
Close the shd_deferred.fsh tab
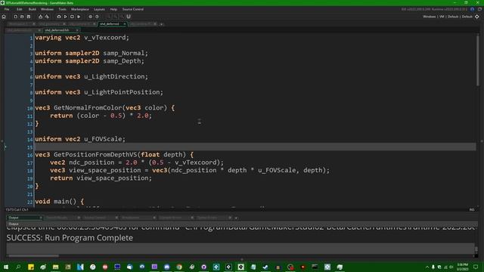pos(77,30)
